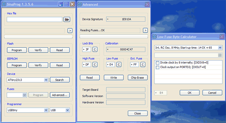
Task: Click the Hex file path field
Action: click(35, 19)
